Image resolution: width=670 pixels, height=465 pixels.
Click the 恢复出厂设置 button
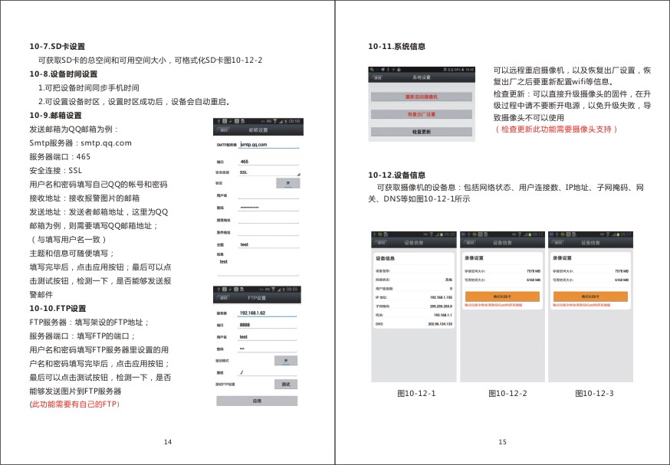click(422, 114)
